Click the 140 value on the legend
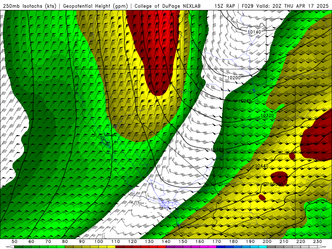The image size is (332, 249). tap(166, 242)
